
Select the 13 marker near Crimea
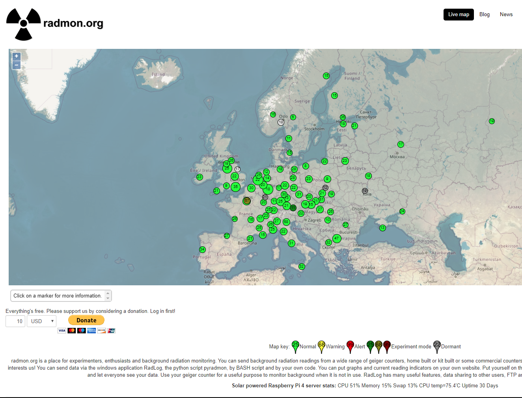click(382, 228)
